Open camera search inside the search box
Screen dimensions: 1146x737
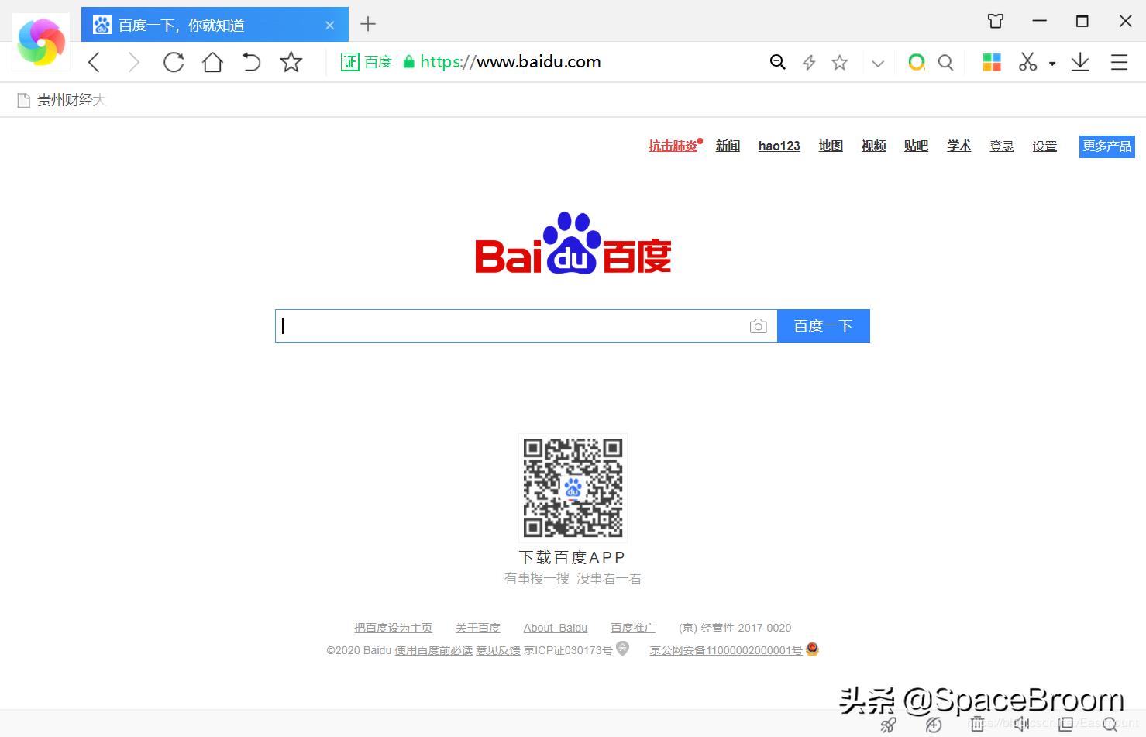(x=758, y=325)
